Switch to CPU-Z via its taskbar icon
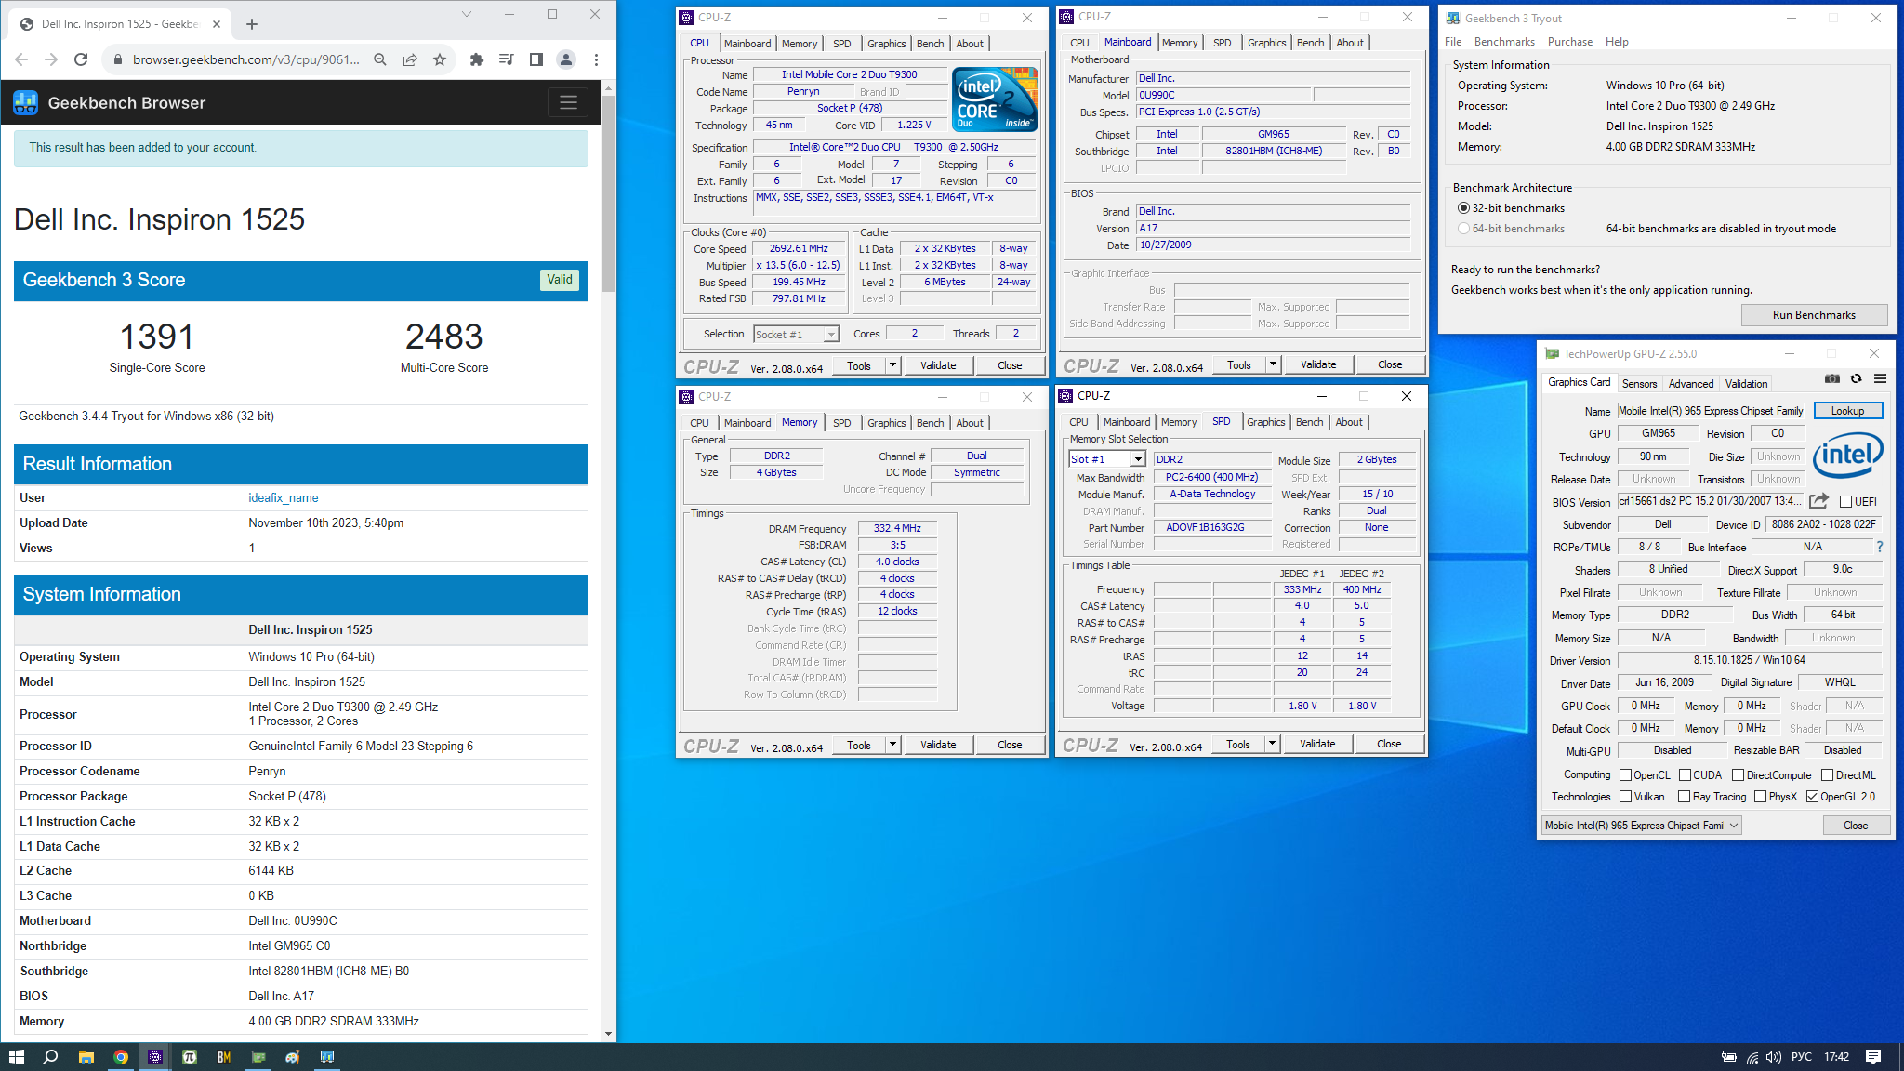 155,1057
